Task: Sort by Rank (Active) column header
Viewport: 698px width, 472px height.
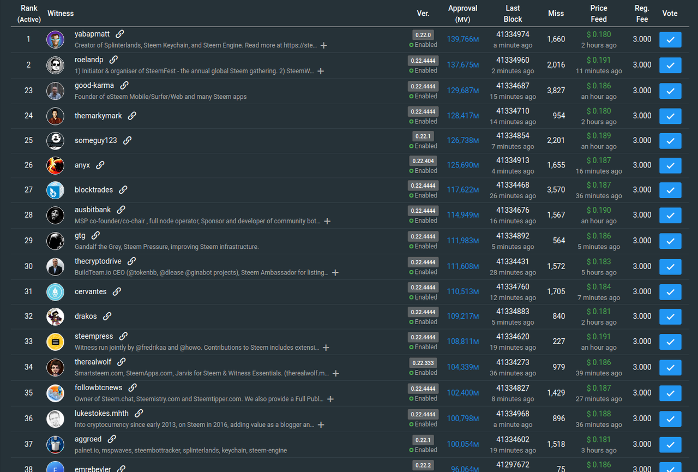Action: coord(29,14)
